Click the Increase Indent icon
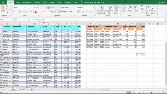The width and height of the screenshot is (167, 94). coord(55,11)
